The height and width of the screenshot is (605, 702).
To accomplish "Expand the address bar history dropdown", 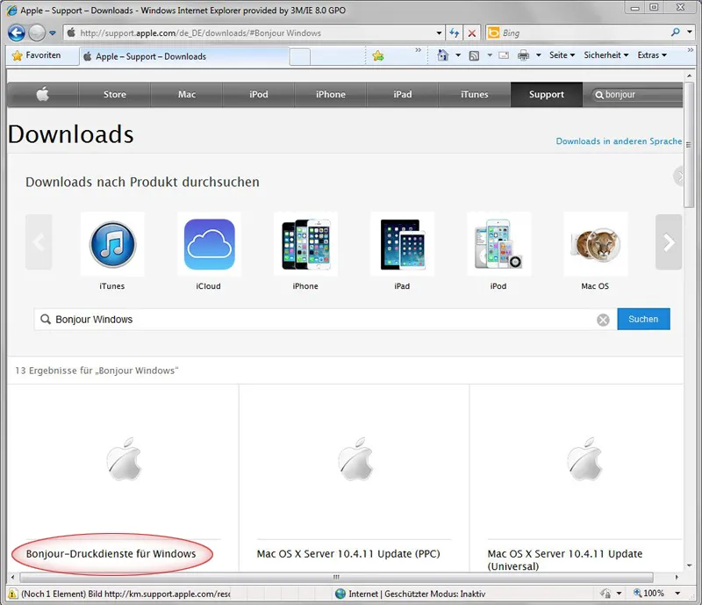I will [440, 32].
